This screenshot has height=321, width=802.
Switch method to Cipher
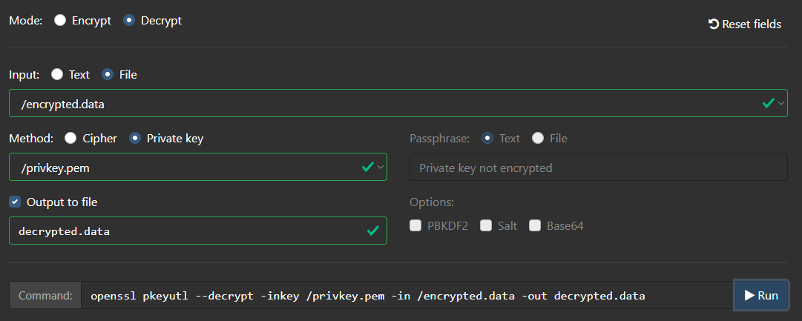(x=70, y=138)
